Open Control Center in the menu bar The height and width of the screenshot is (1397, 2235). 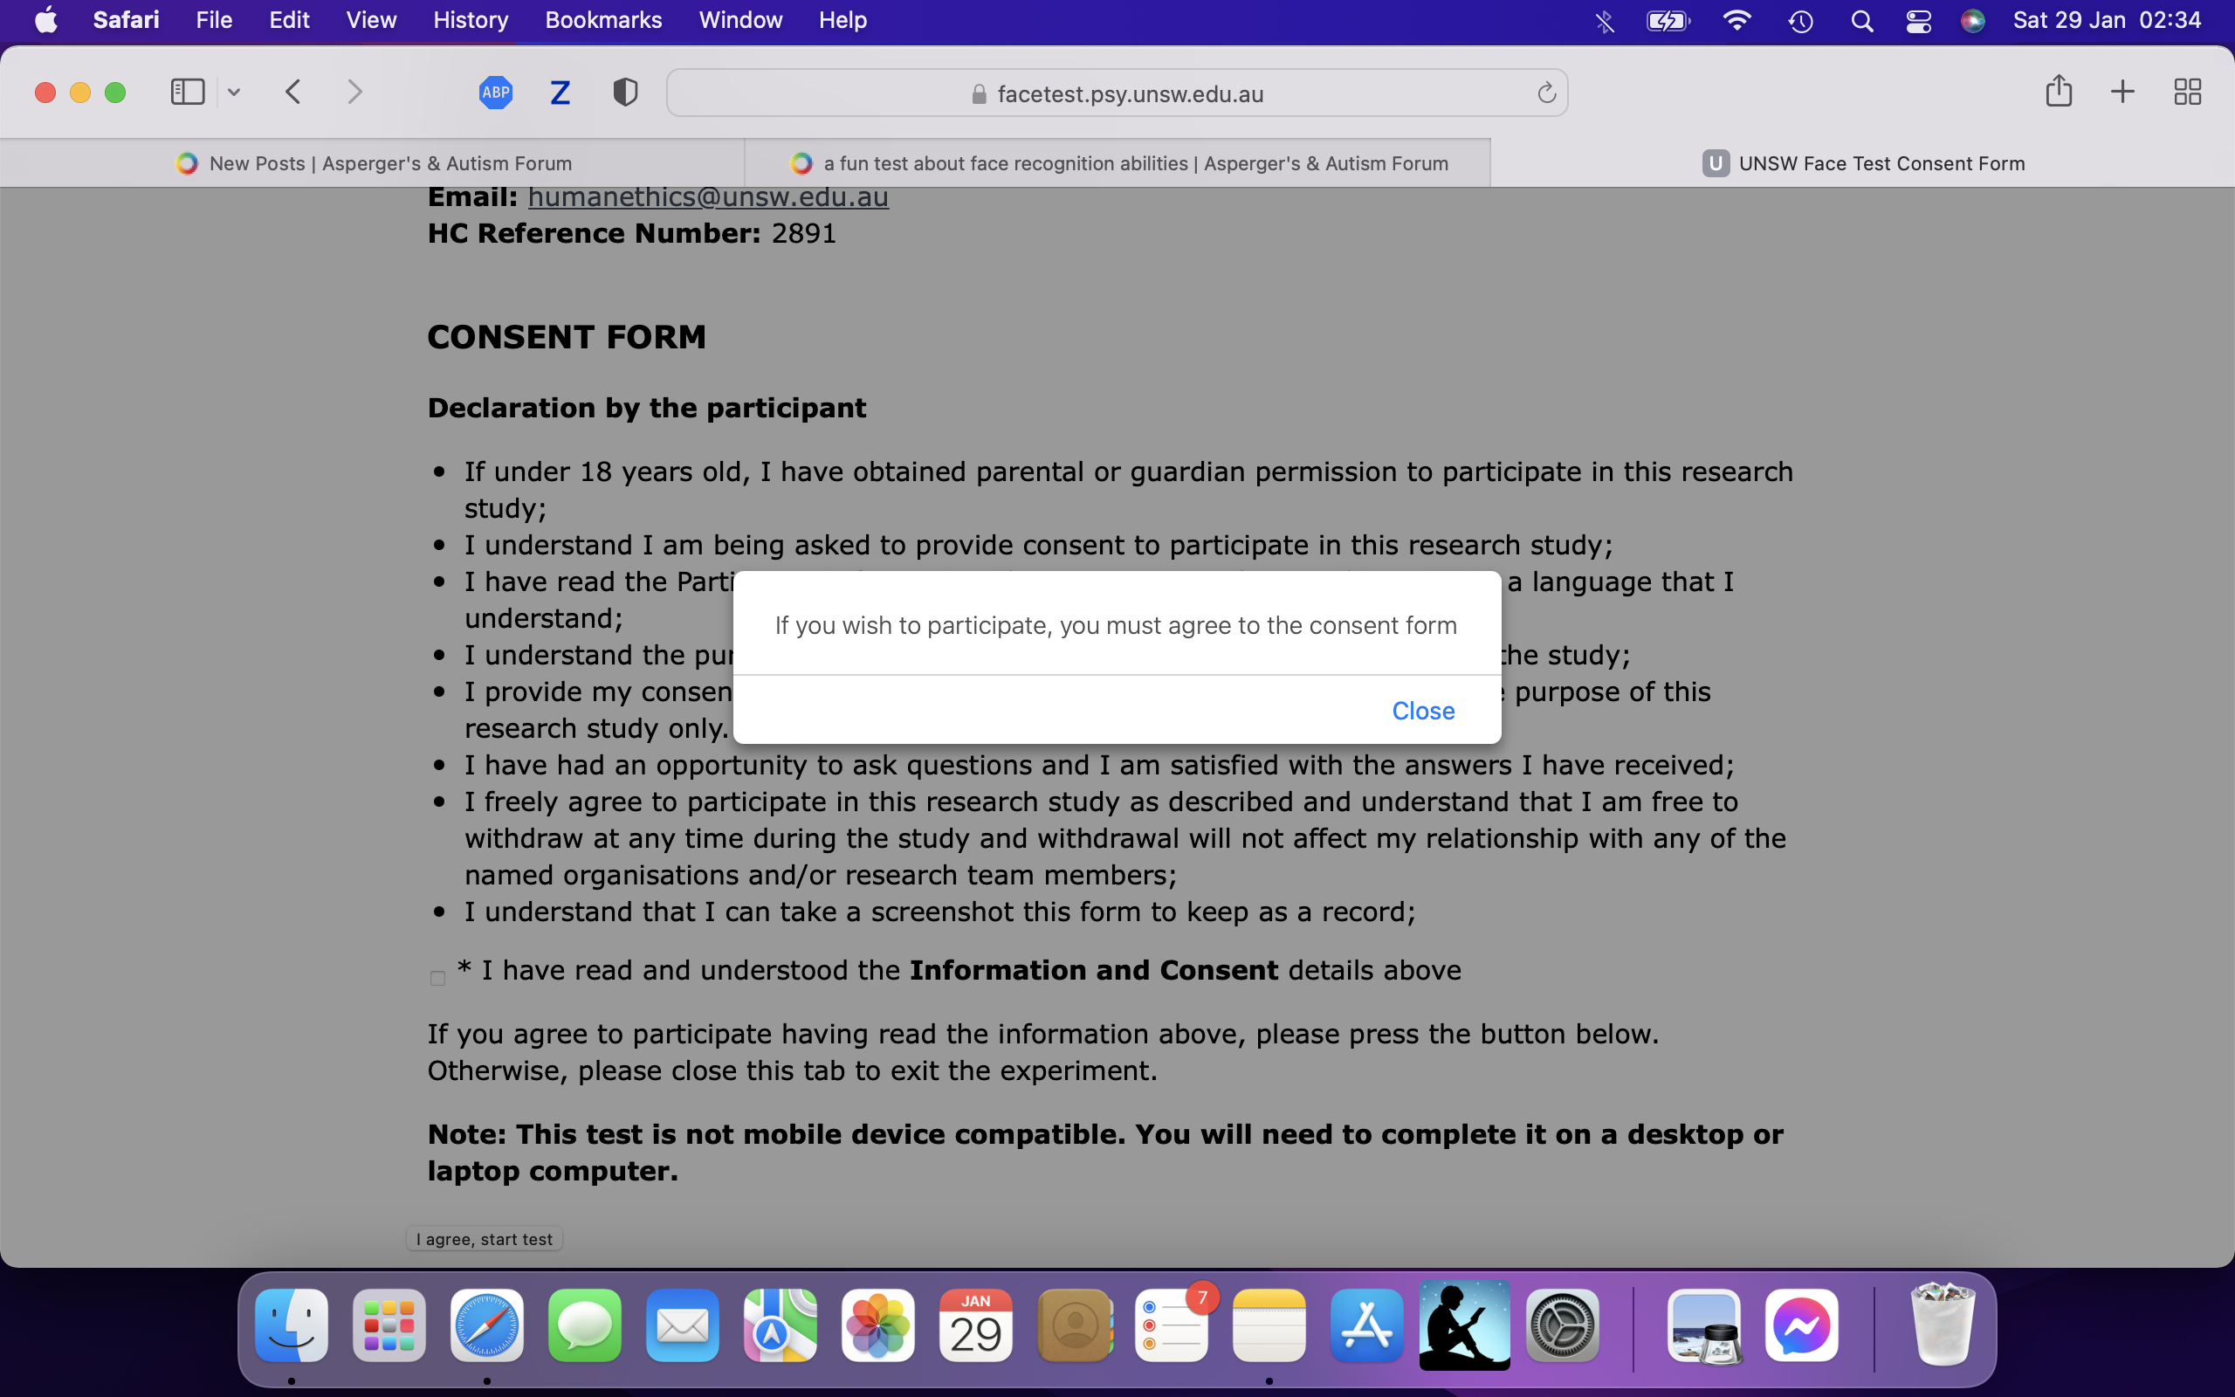(x=1918, y=20)
